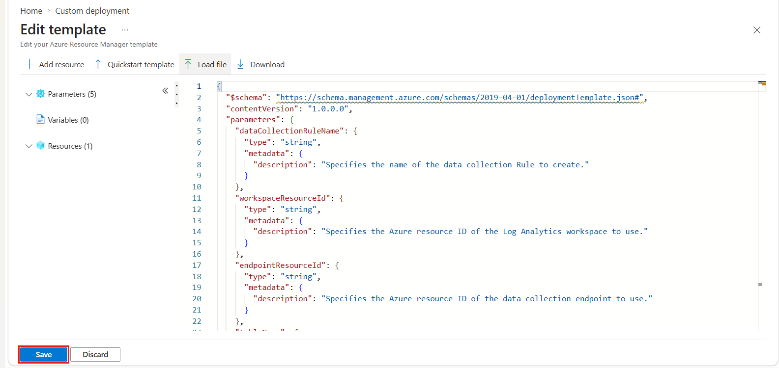The height and width of the screenshot is (368, 779).
Task: Click the Download arrow icon
Action: 240,64
